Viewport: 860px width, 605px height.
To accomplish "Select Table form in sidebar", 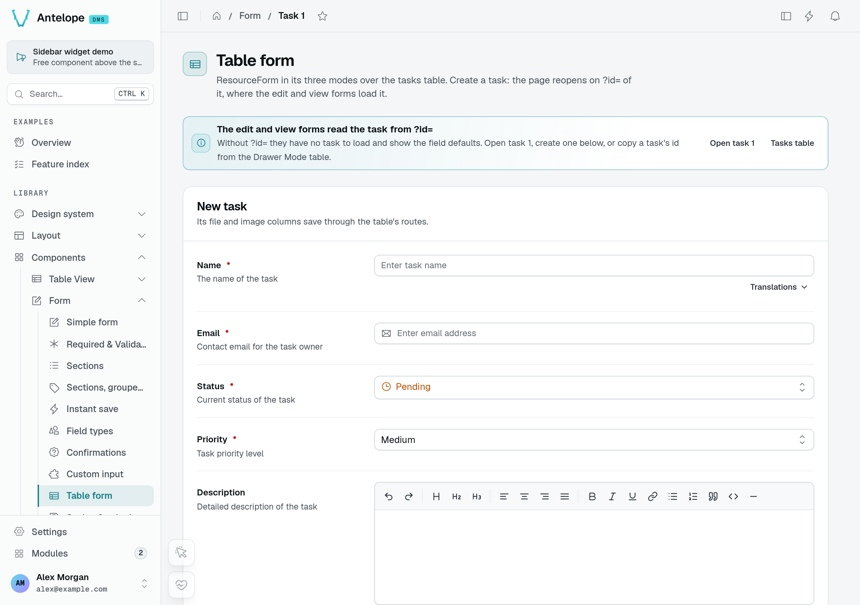I will pos(97,495).
